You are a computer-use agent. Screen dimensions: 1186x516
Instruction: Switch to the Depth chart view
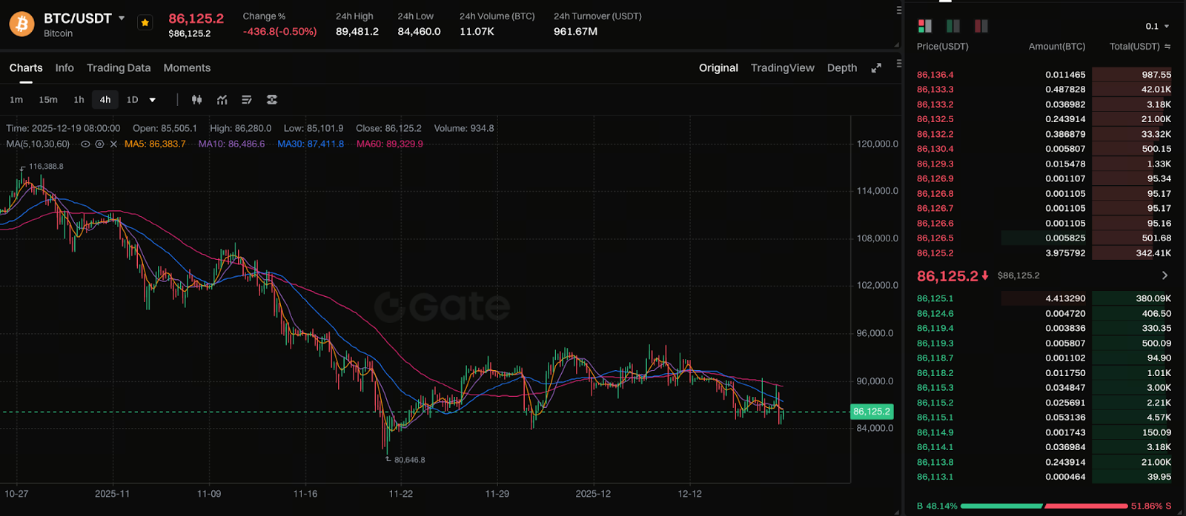(x=842, y=67)
